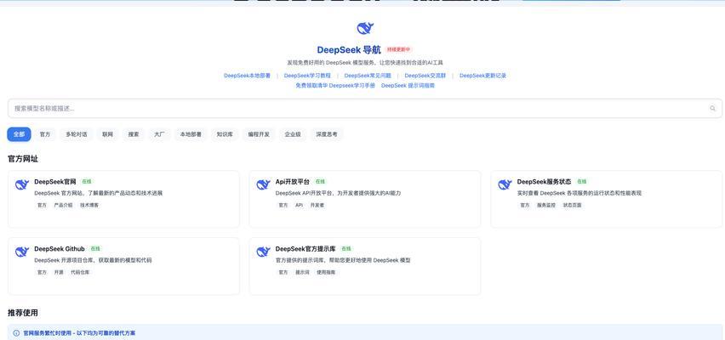Focus the 搜索模型名称或描述 search field
This screenshot has width=725, height=340.
[x=365, y=109]
